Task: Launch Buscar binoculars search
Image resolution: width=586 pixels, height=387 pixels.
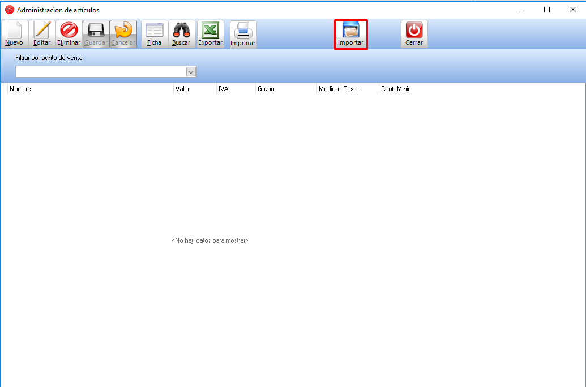Action: pos(181,34)
